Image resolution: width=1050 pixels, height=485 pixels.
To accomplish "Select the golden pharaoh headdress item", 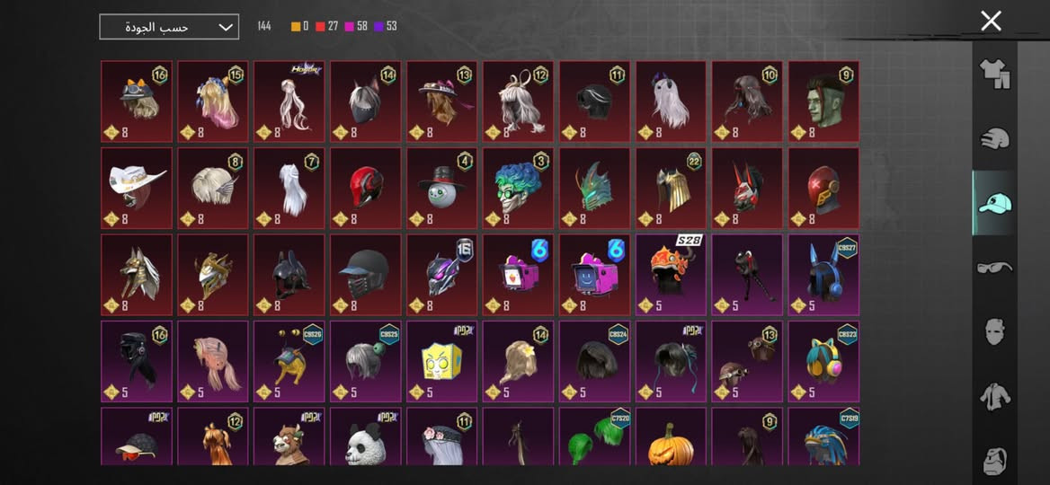I will [671, 188].
